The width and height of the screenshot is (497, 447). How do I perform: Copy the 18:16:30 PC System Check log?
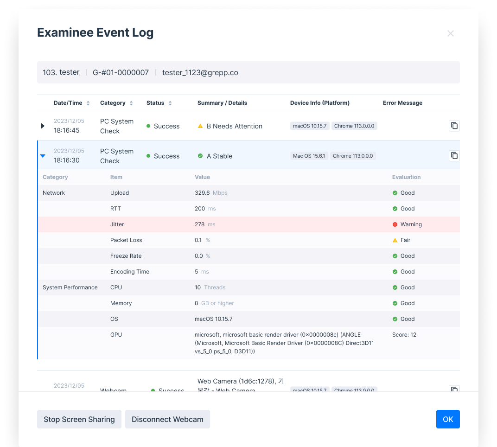pos(454,156)
